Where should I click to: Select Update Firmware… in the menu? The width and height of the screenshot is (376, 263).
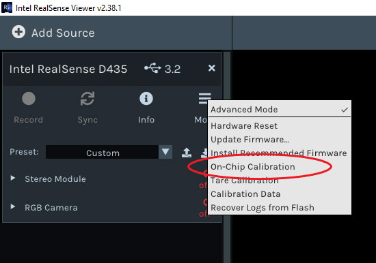click(250, 140)
